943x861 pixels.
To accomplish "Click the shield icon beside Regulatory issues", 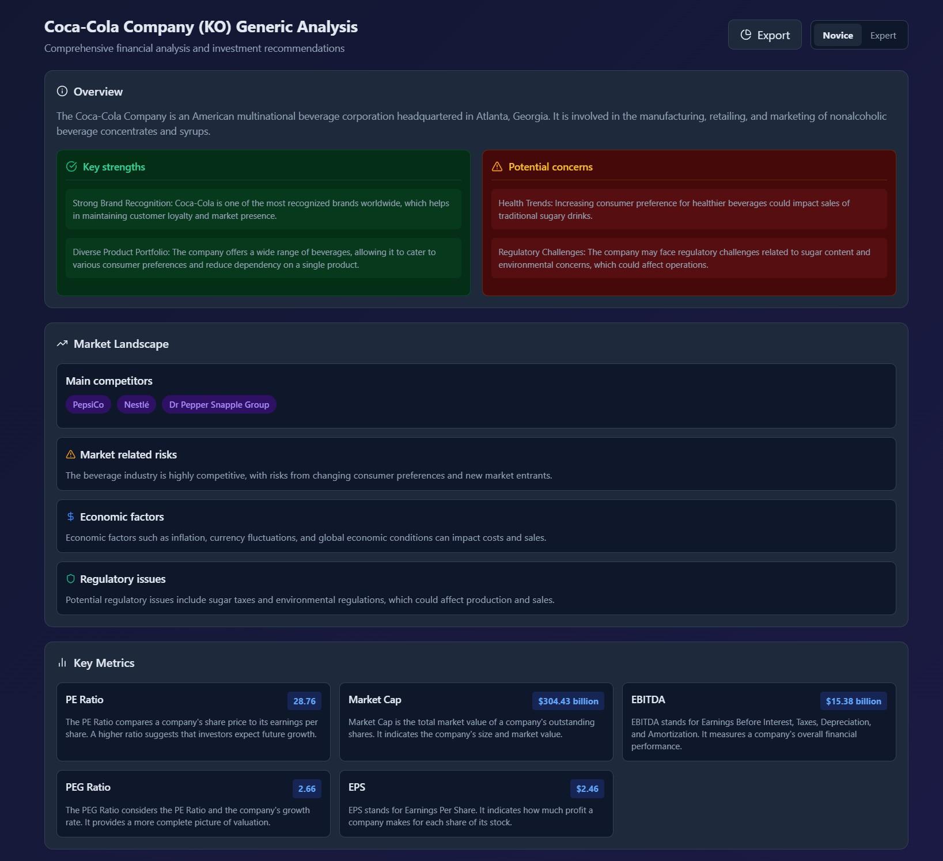I will (x=70, y=579).
